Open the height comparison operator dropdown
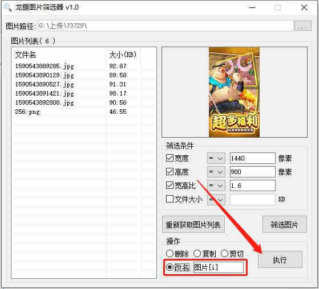Image resolution: width=319 pixels, height=289 pixels. (216, 172)
